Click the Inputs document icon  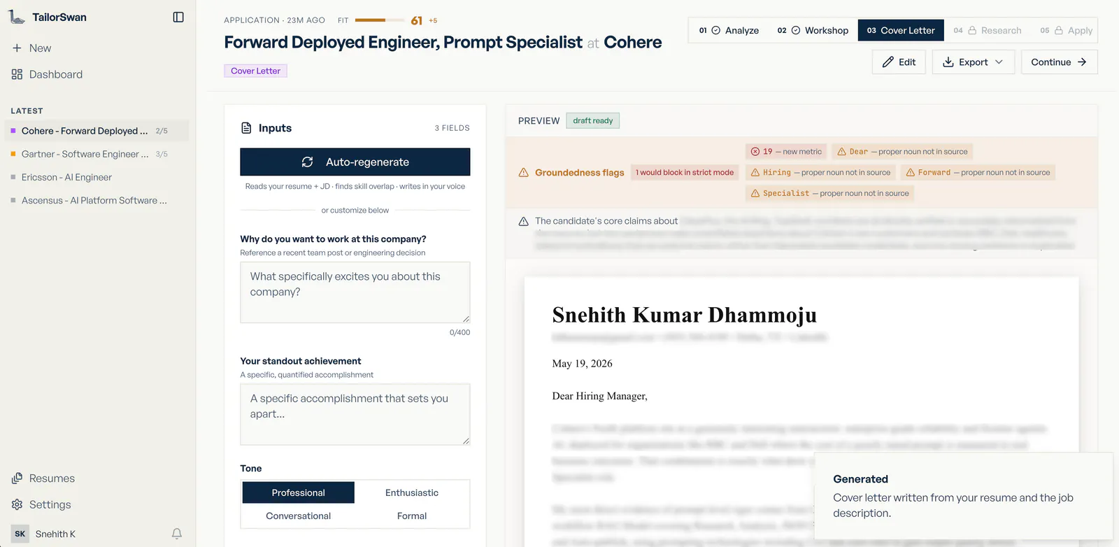click(246, 128)
